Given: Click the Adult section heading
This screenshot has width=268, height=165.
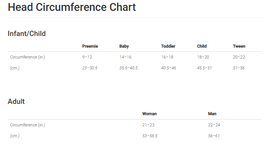Looking at the screenshot, I should click(16, 102).
